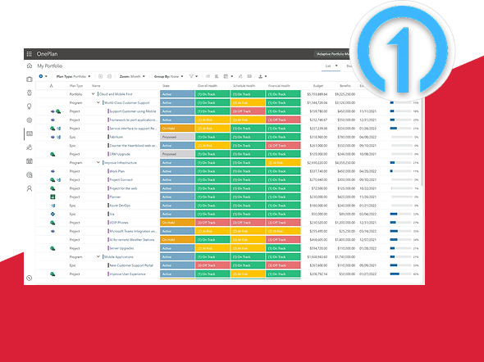
Task: Select the highlighted My Portfolio sidebar icon
Action: [30, 133]
